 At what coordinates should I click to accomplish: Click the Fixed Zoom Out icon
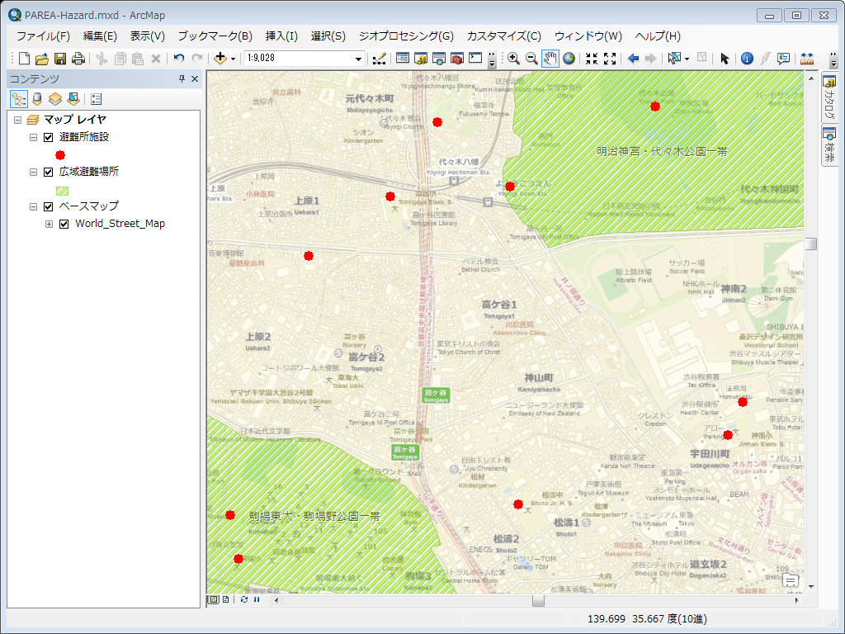point(610,59)
